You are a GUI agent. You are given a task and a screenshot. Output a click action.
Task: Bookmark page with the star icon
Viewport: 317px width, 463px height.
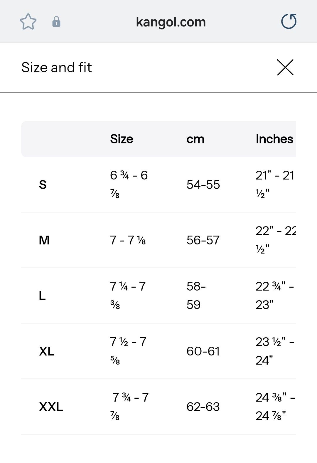coord(28,22)
